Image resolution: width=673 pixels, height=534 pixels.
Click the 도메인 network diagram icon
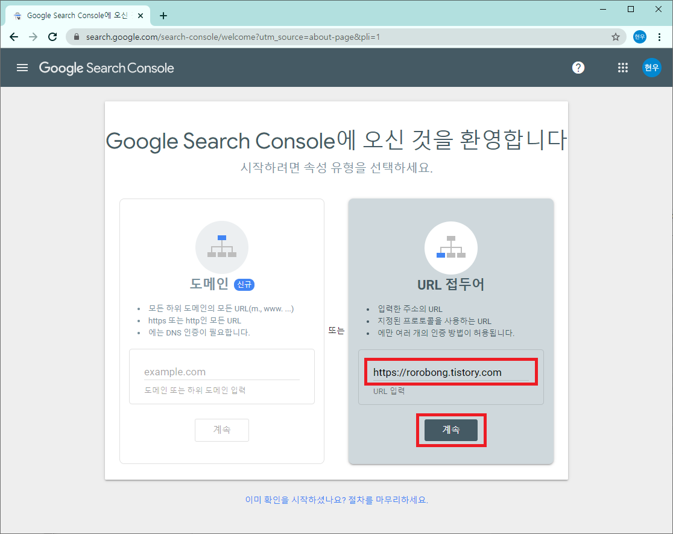pyautogui.click(x=222, y=247)
